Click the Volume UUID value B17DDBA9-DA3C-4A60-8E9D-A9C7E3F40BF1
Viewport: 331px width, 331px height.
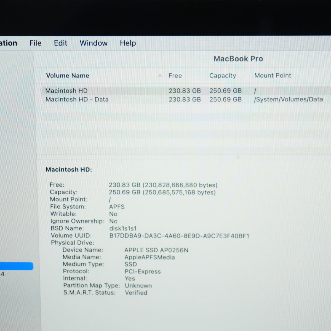point(179,236)
